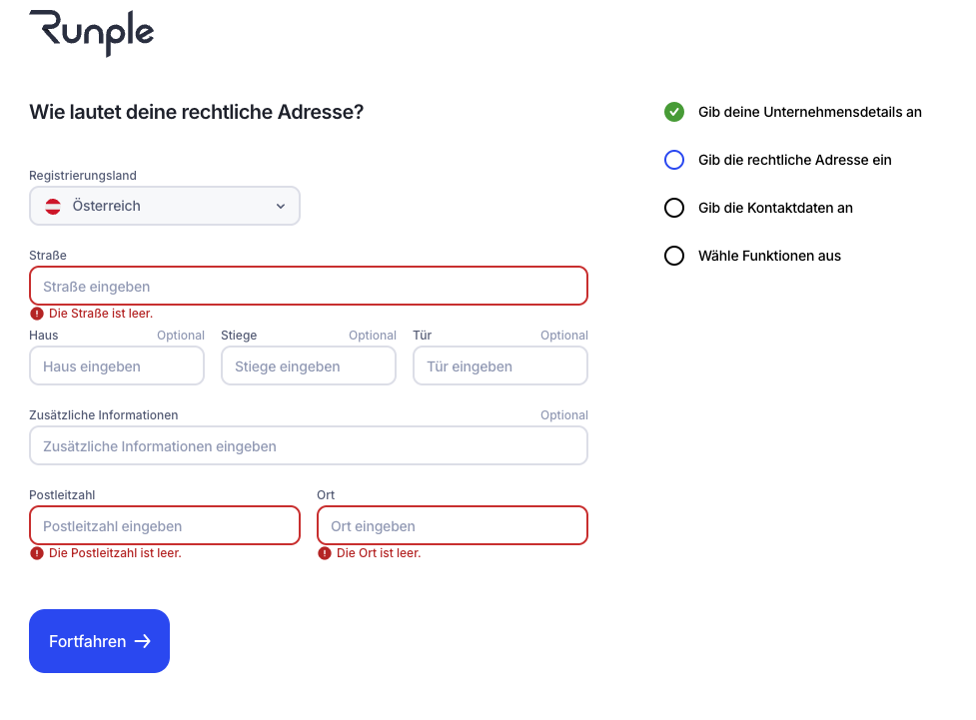
Task: Click the green completed checkmark icon
Action: (674, 112)
